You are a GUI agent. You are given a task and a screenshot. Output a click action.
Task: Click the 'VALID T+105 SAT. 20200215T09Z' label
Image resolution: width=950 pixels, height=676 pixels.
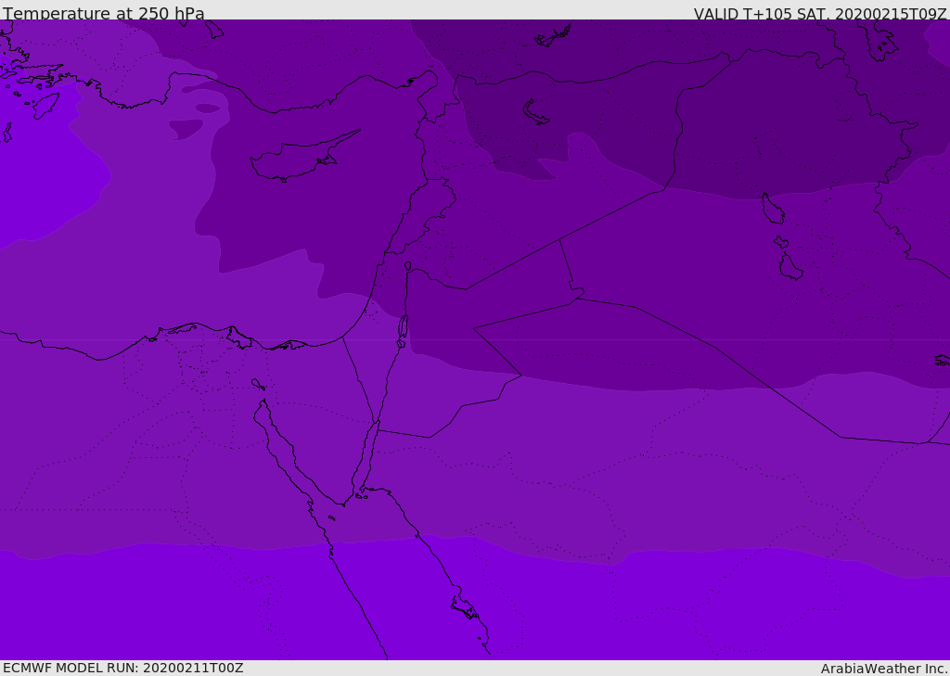point(820,14)
